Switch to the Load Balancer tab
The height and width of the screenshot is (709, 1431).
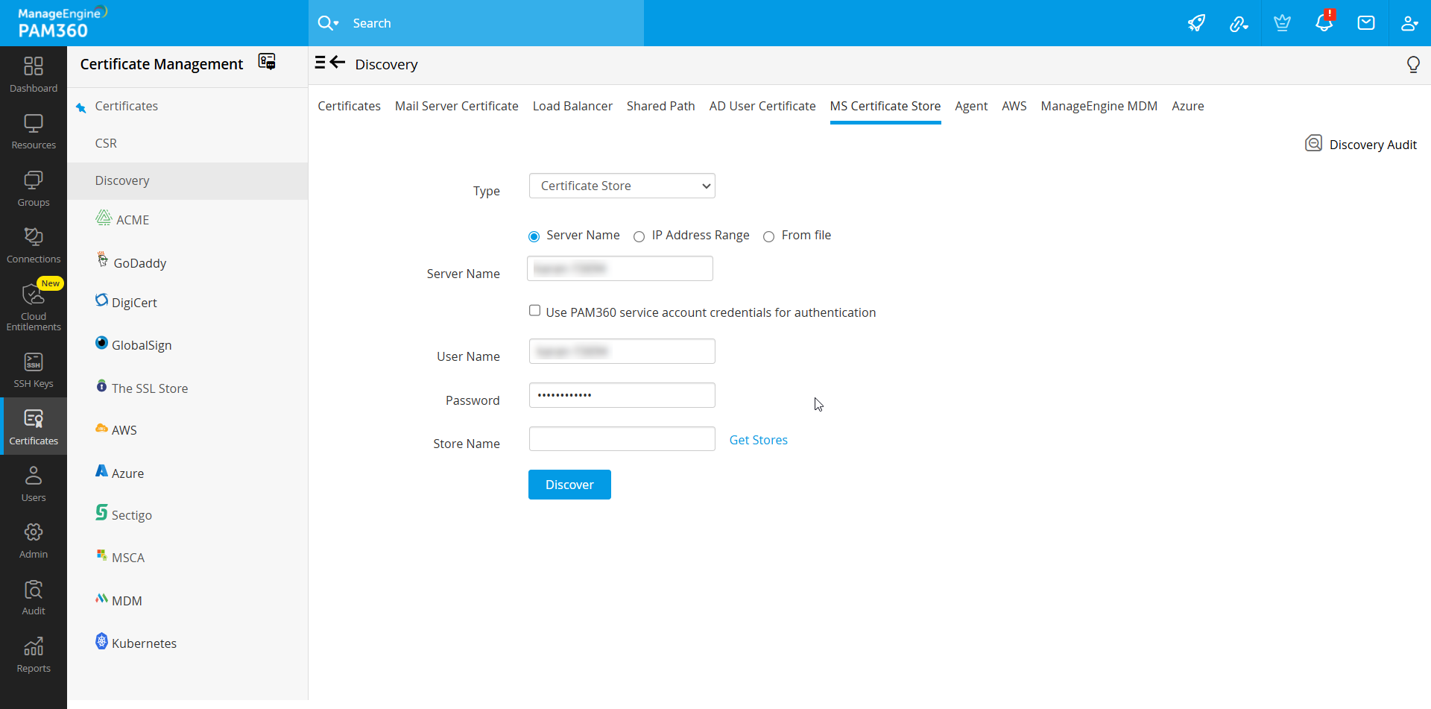coord(572,106)
